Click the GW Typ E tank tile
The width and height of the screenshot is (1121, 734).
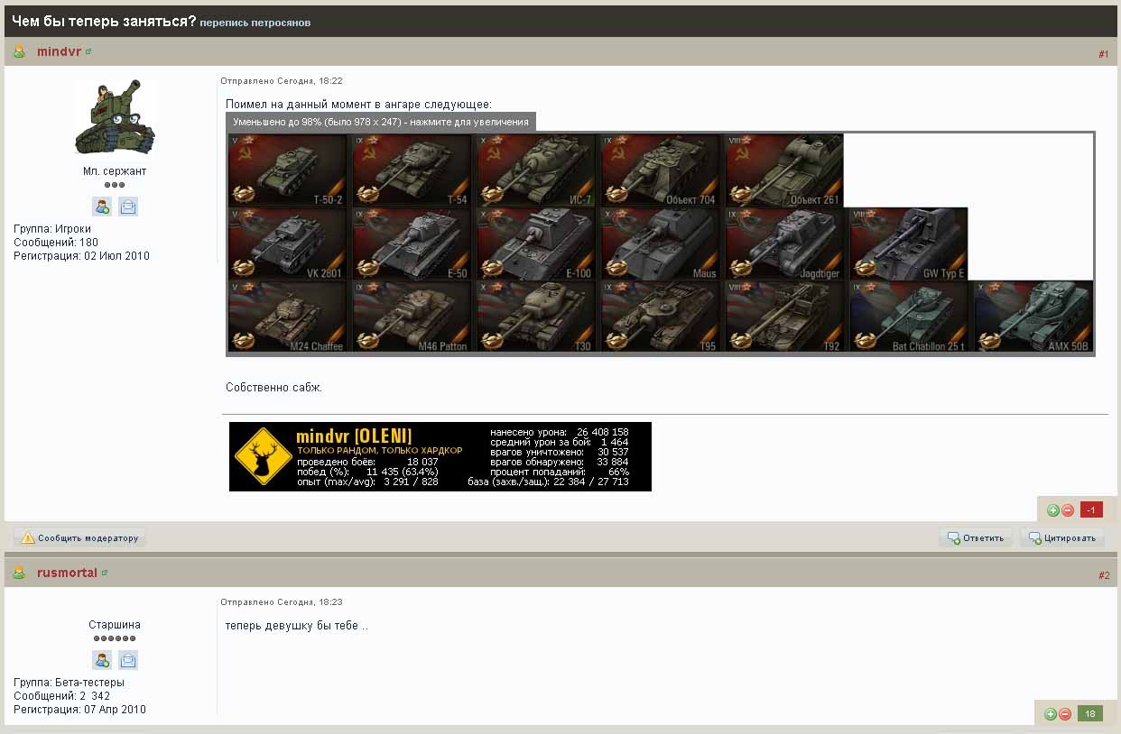click(910, 244)
